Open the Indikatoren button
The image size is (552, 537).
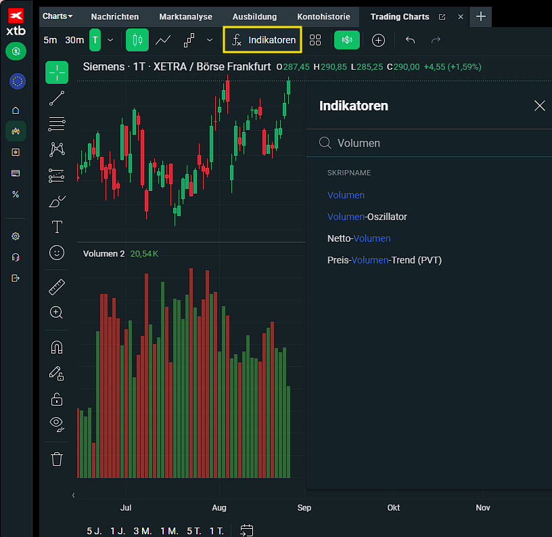click(x=262, y=40)
